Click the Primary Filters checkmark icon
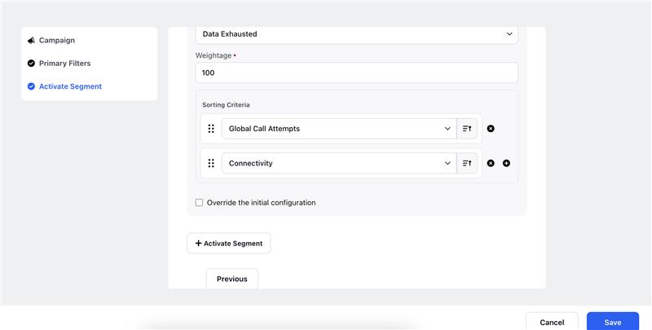The image size is (652, 330). 31,64
